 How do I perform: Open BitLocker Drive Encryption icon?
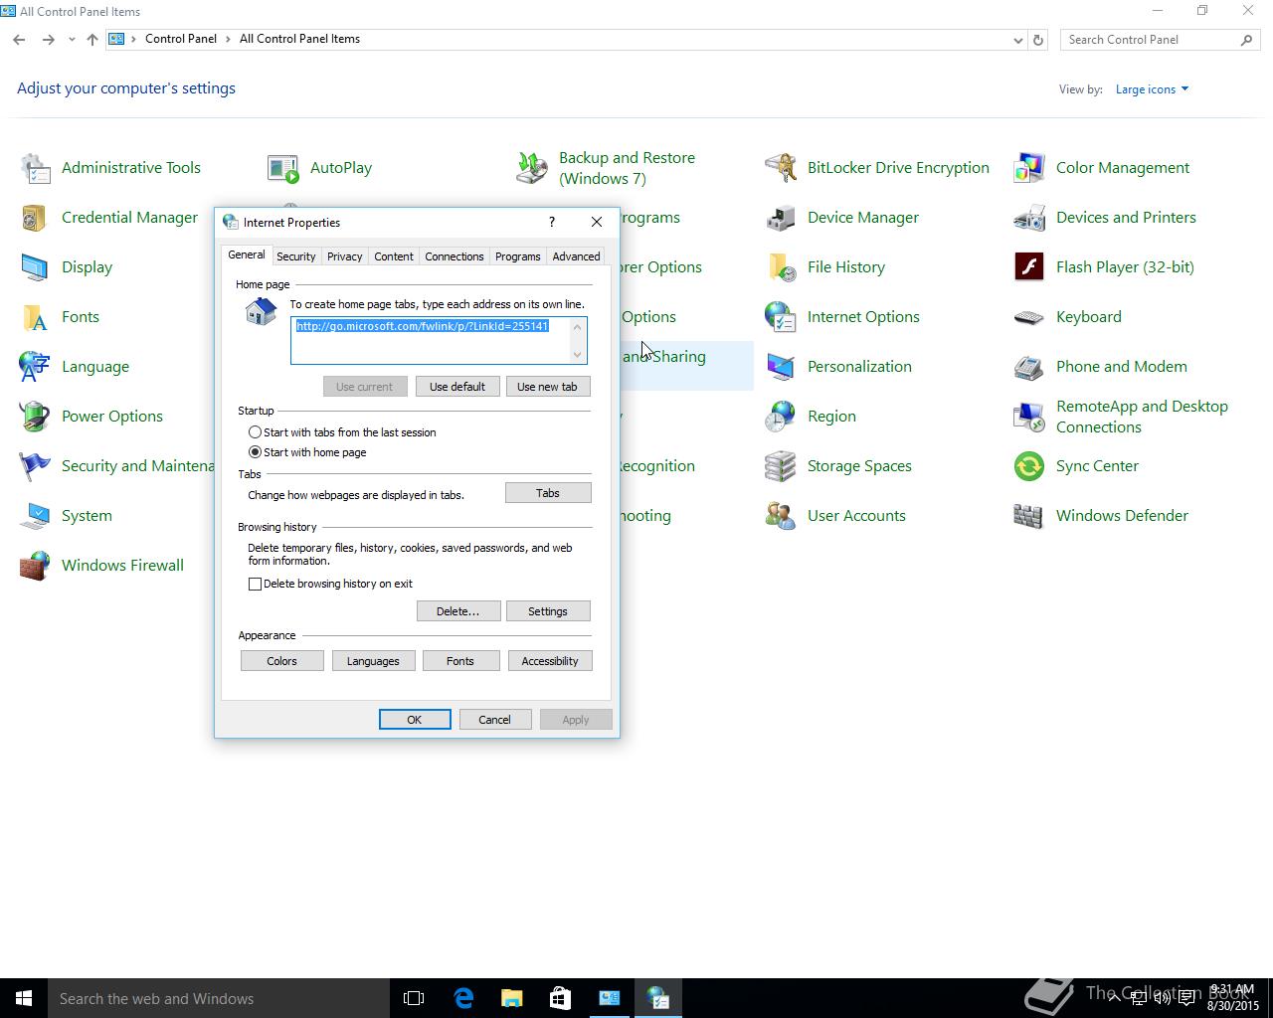[781, 168]
